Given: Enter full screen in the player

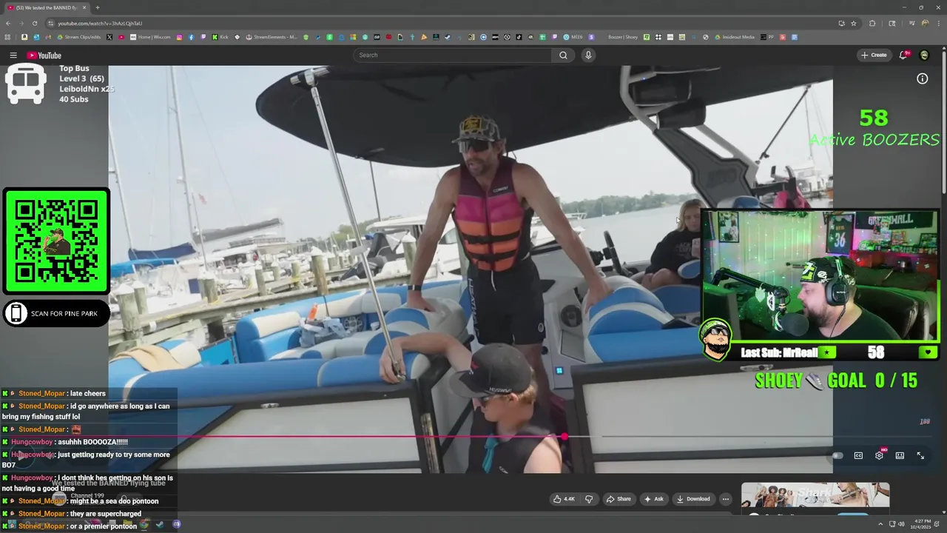Looking at the screenshot, I should 920,455.
